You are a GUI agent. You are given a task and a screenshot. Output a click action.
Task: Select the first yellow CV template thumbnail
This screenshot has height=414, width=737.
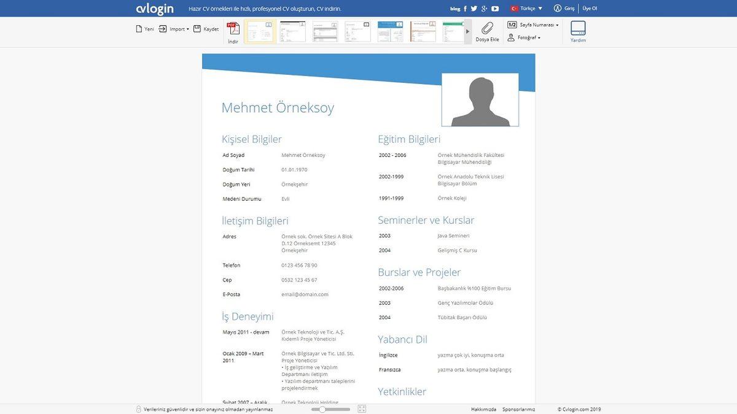pyautogui.click(x=260, y=31)
